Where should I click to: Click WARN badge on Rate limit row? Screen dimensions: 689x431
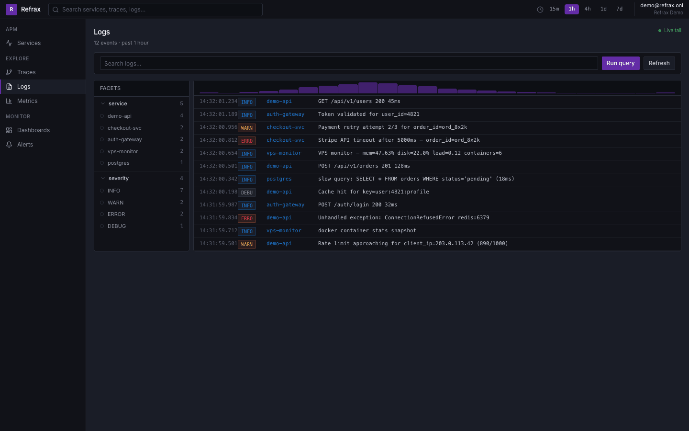coord(247,244)
